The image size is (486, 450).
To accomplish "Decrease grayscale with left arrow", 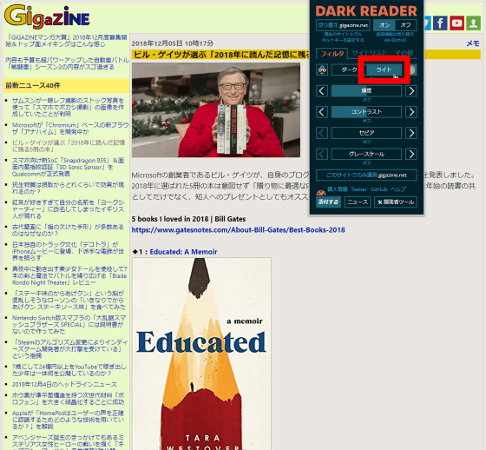I will [x=322, y=155].
